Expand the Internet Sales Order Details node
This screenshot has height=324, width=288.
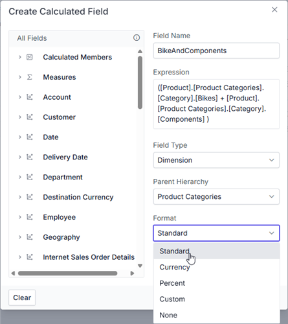(20, 257)
